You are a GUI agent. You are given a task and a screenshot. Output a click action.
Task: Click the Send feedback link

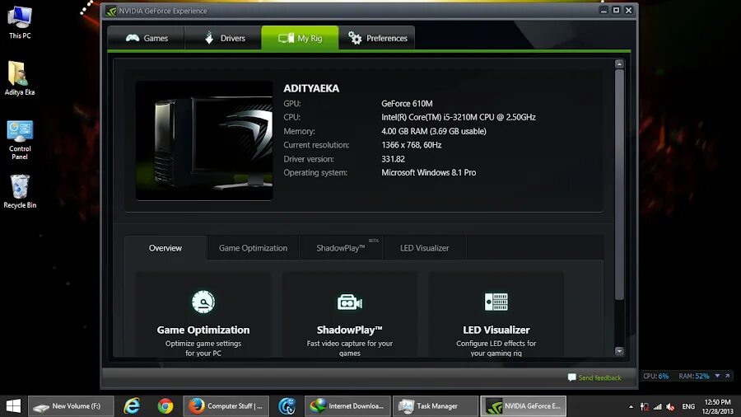point(599,377)
